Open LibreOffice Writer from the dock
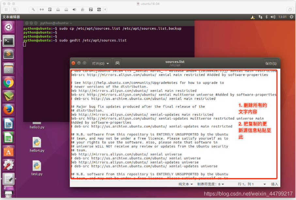 coord(8,124)
